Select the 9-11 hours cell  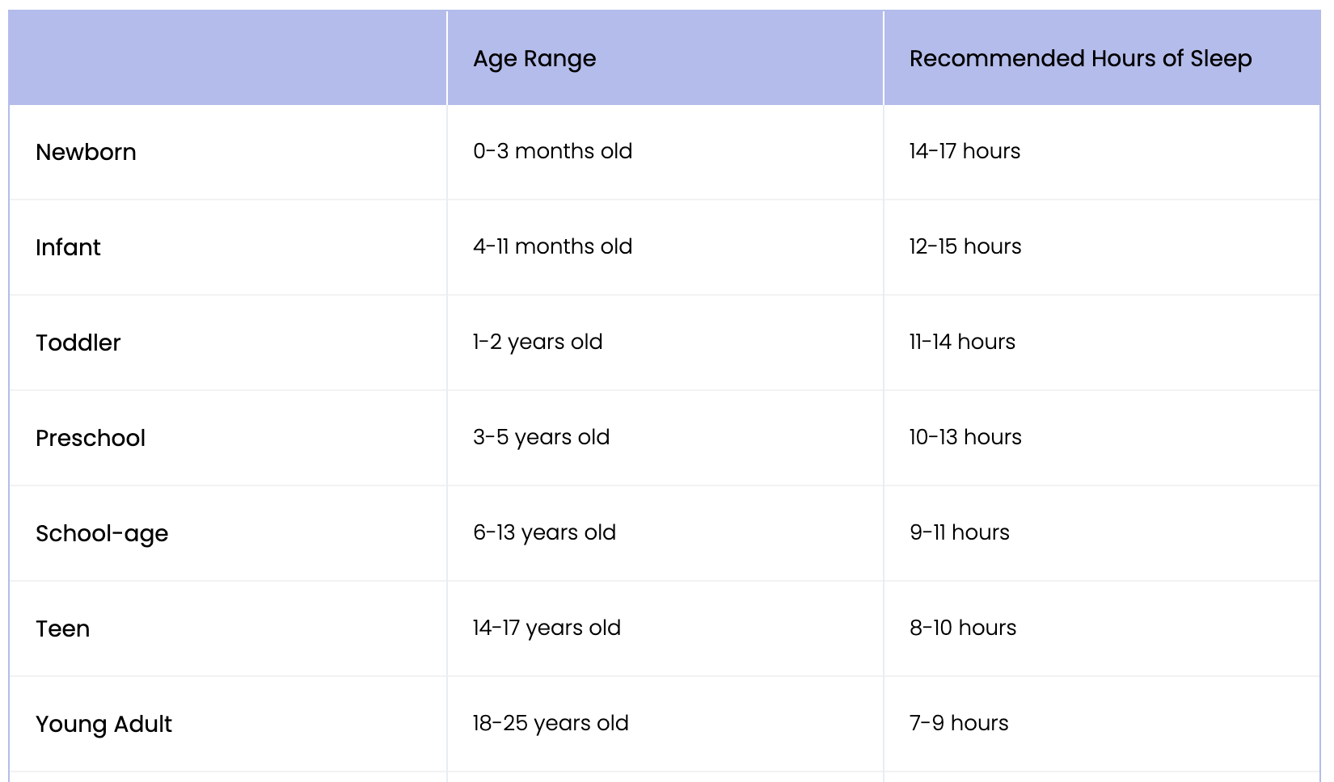coord(960,532)
